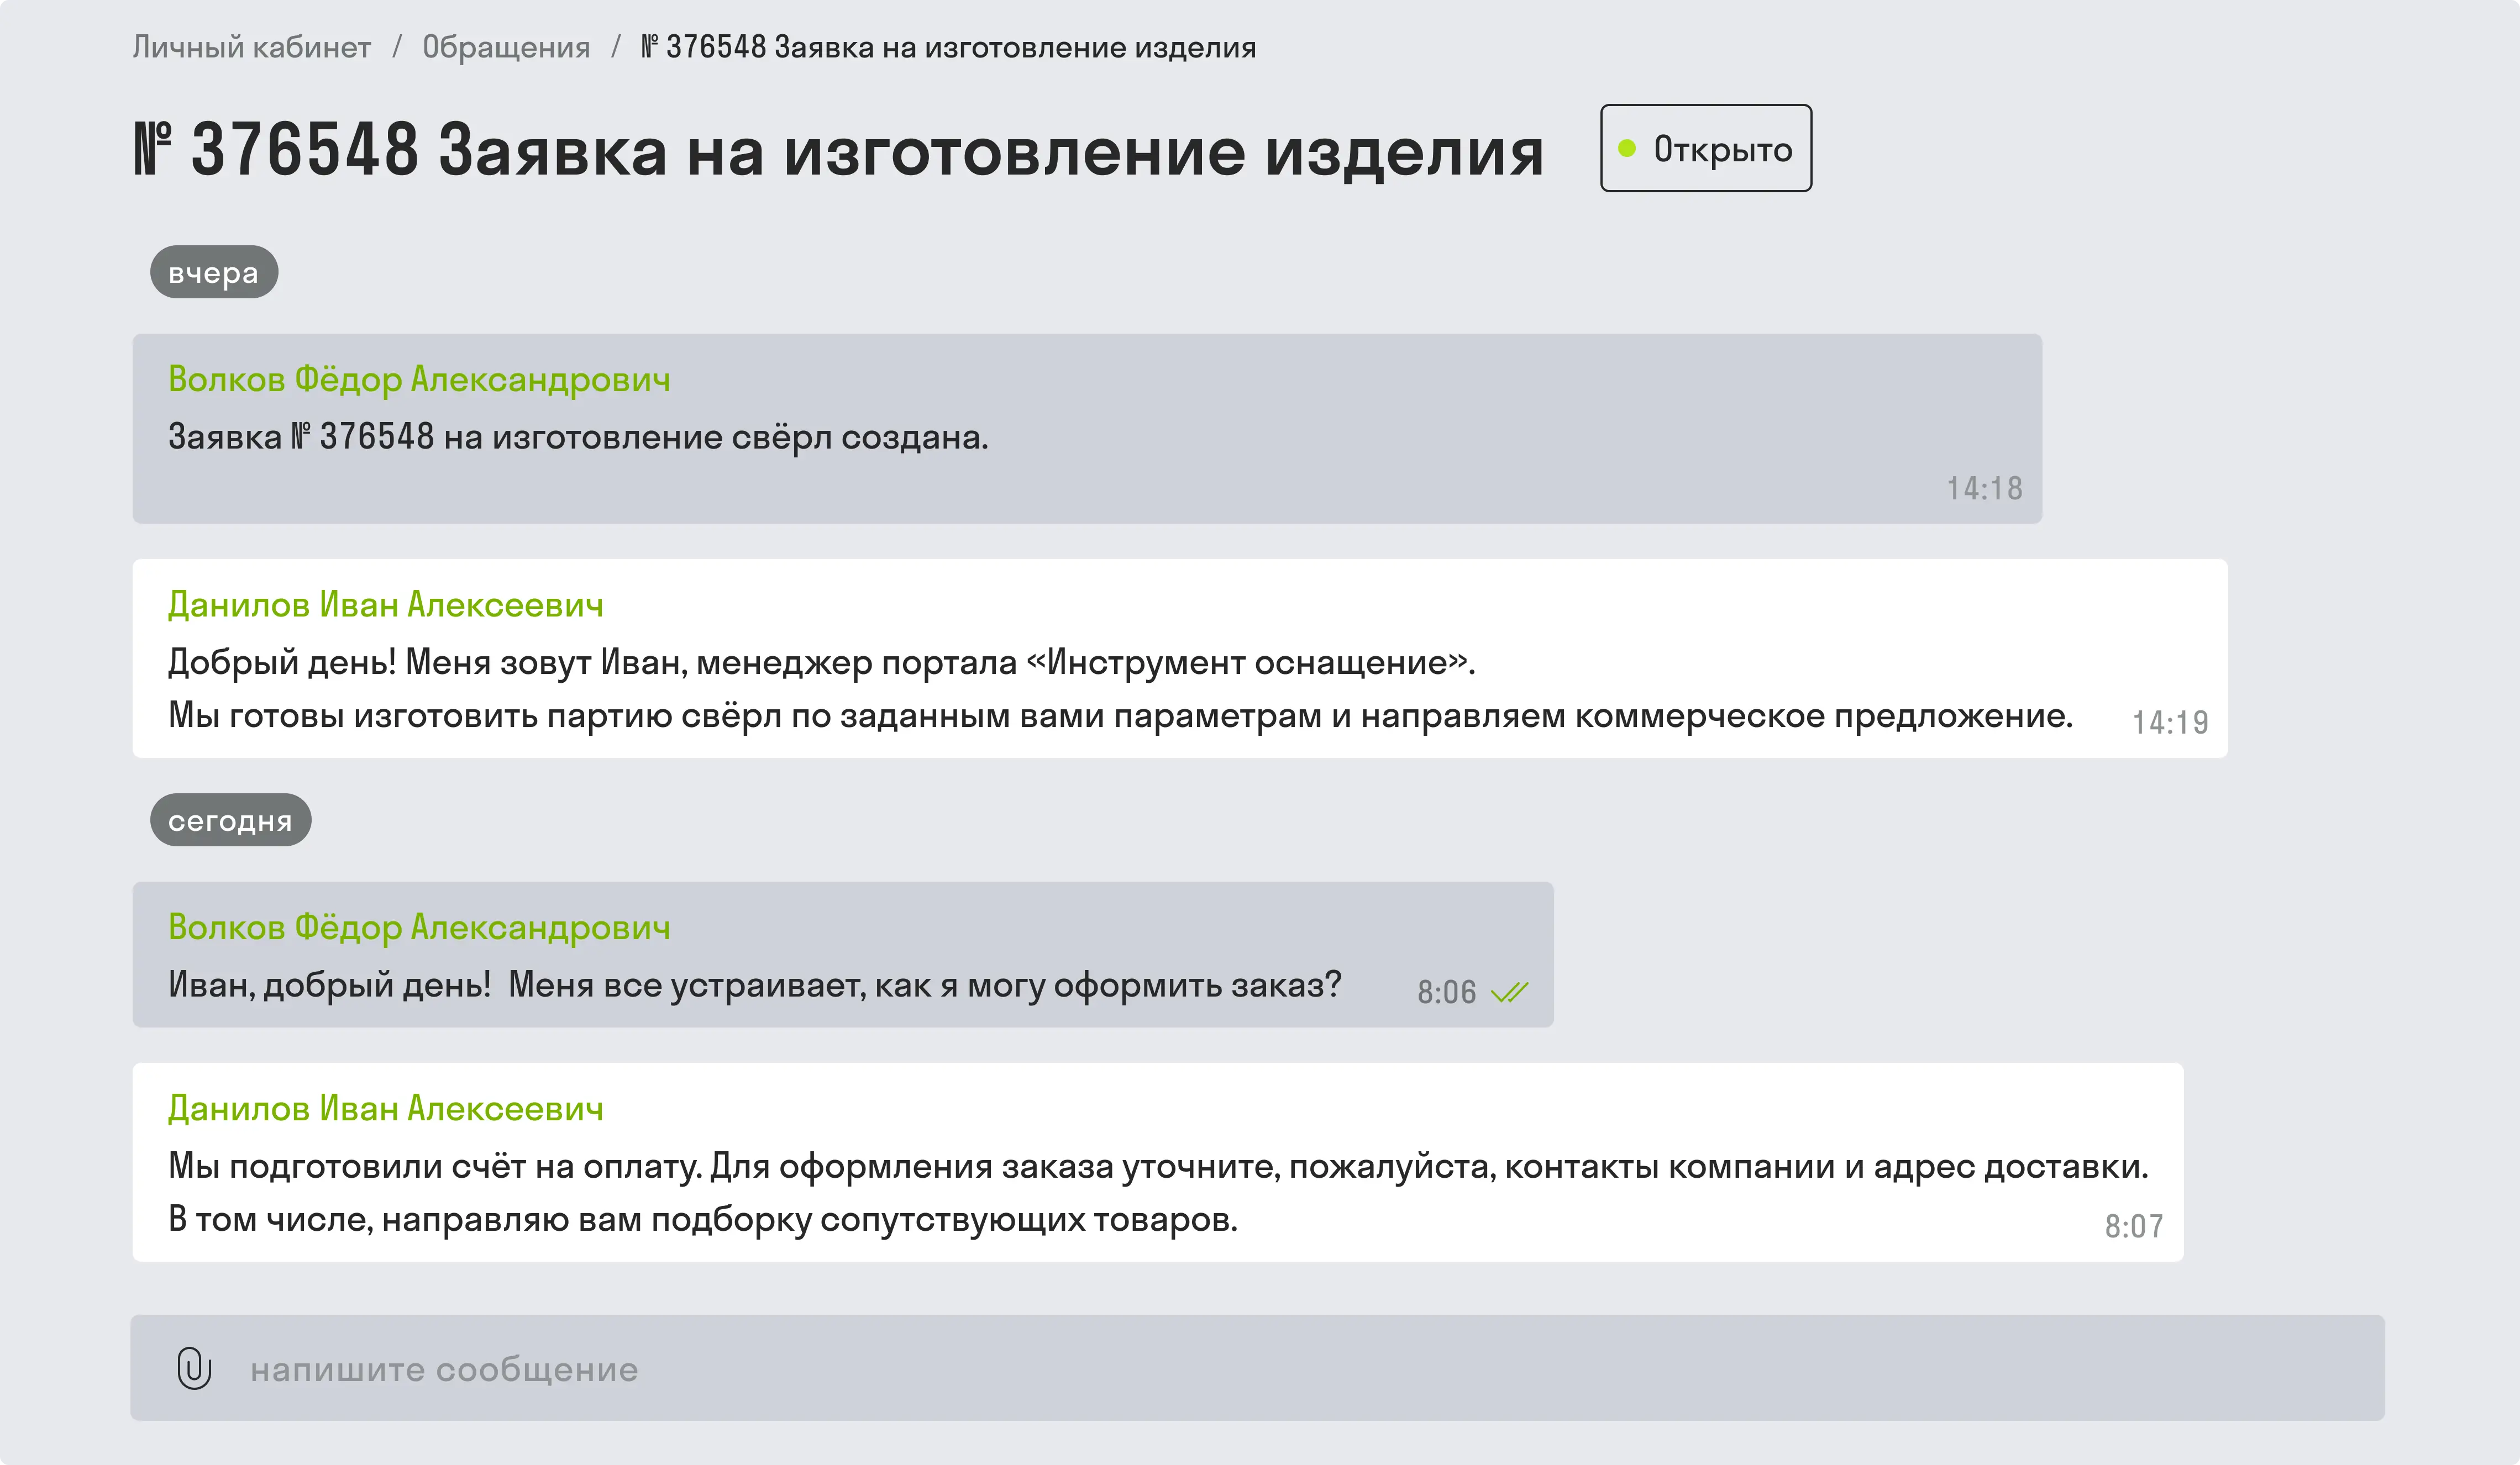Click sender name Волков Фёдор Александрович at 8:06
The image size is (2520, 1465).
[x=419, y=928]
